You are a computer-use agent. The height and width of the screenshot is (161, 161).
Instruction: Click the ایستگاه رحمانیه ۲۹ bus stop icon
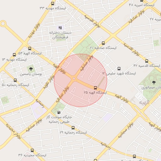click(x=73, y=128)
